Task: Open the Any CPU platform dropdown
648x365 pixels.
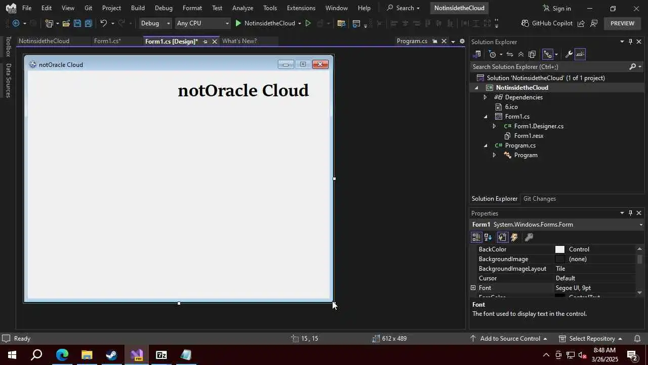Action: tap(202, 23)
